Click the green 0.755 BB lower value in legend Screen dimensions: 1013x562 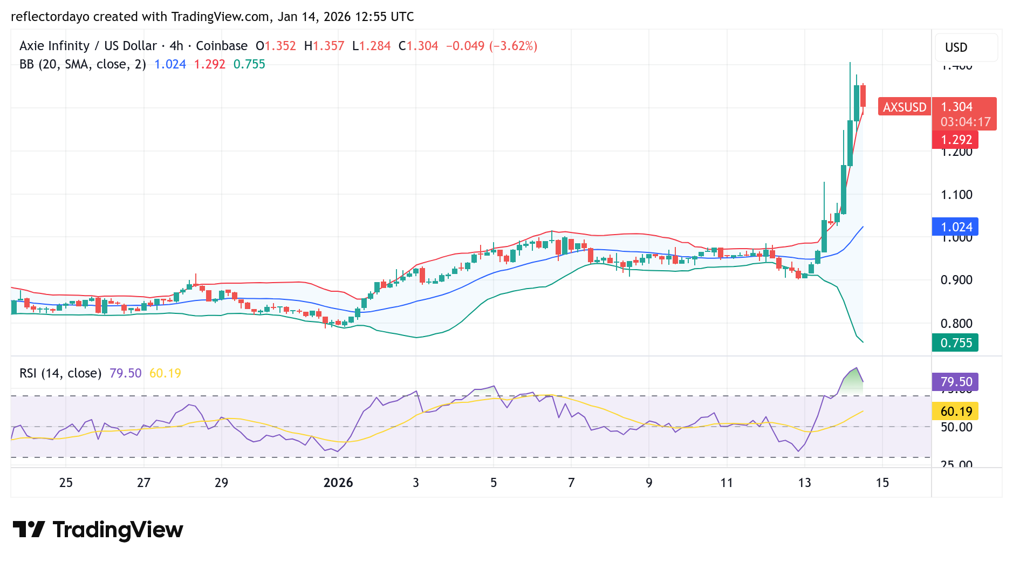click(x=249, y=64)
